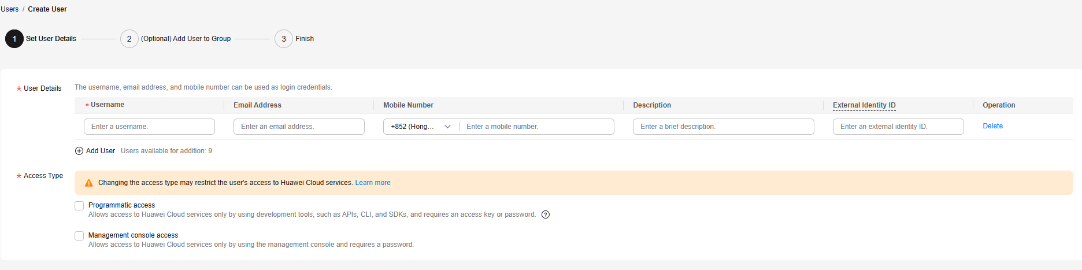Click into the email address field
This screenshot has width=1082, height=270.
299,127
